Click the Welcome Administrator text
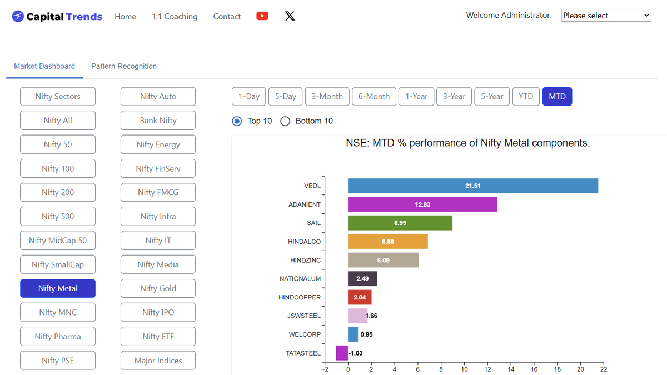 pyautogui.click(x=508, y=16)
